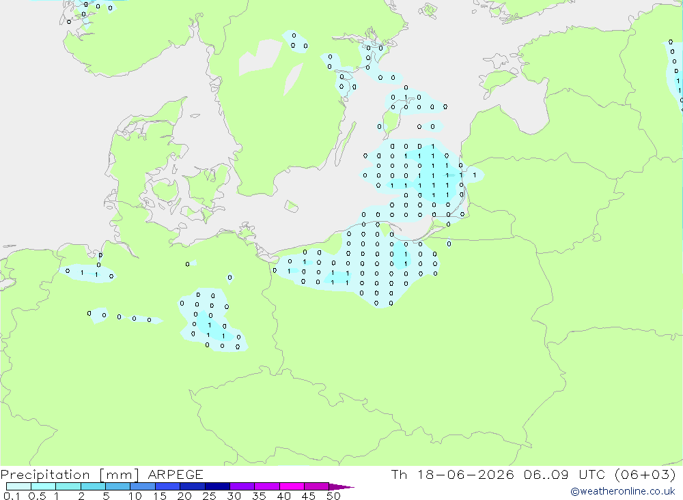This screenshot has height=500, width=683.
Task: Click the '10' legend scale value
Action: (135, 496)
